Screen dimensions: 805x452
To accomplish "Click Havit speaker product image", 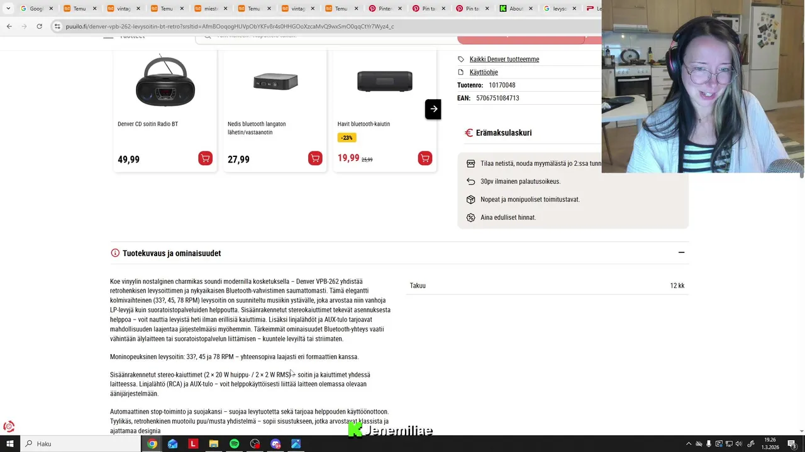I will (x=385, y=81).
